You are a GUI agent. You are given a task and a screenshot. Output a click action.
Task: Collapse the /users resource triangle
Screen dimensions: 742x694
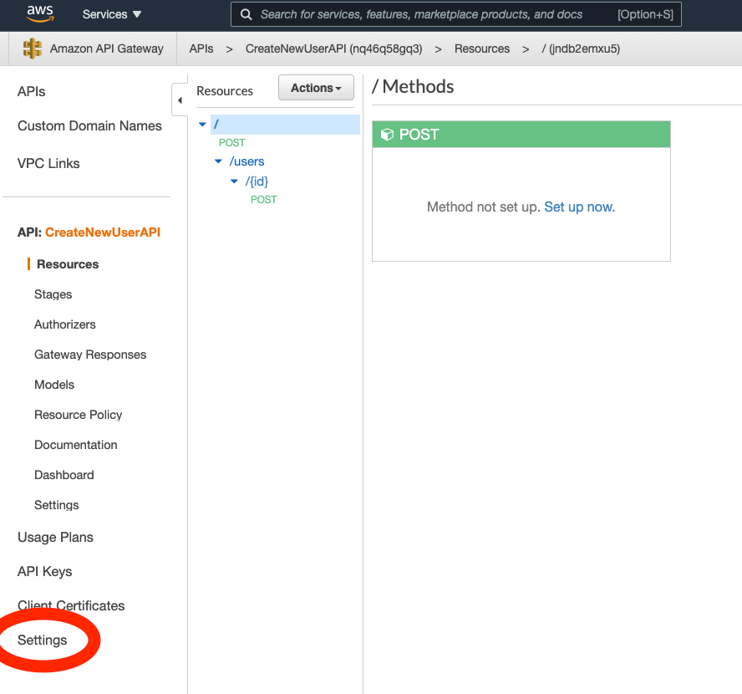point(218,161)
